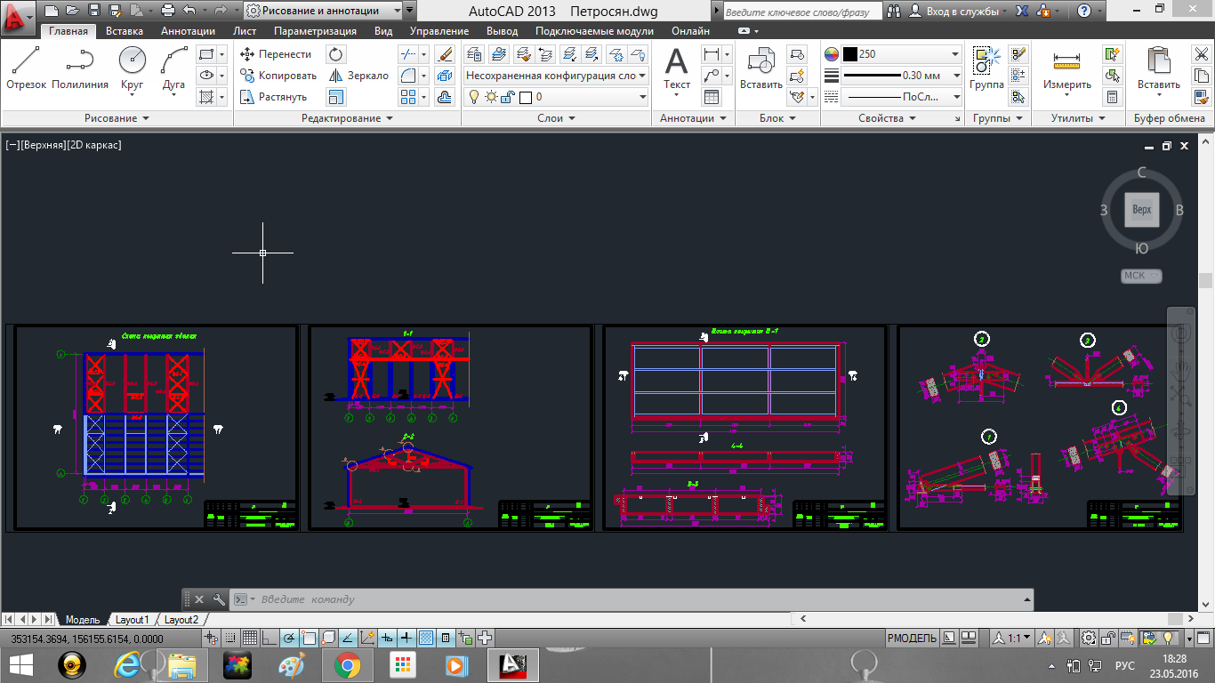The width and height of the screenshot is (1215, 683).
Task: Toggle the РМОДЕЛЬ model space button
Action: (x=913, y=638)
